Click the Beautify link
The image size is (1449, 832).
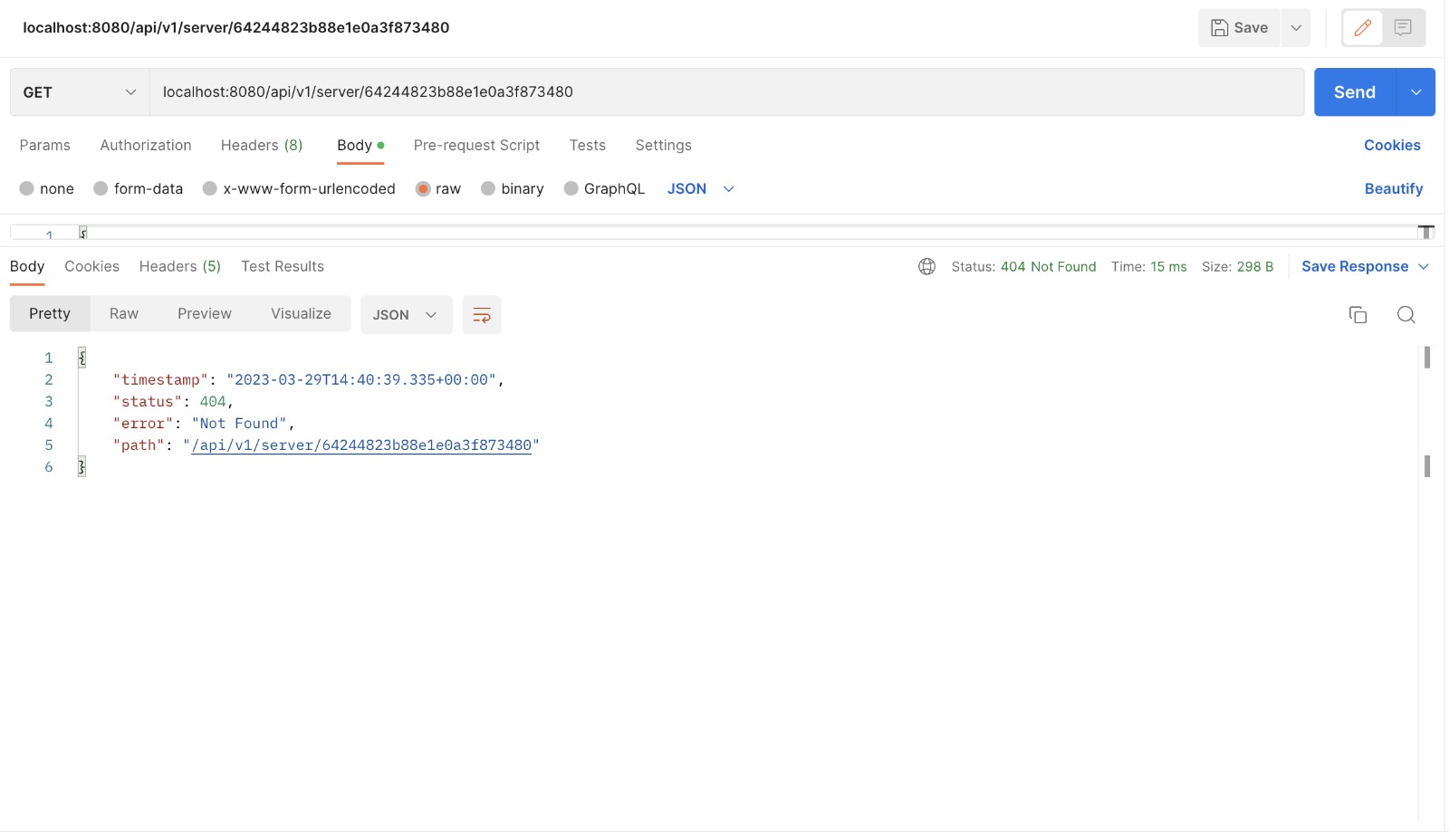click(1394, 188)
